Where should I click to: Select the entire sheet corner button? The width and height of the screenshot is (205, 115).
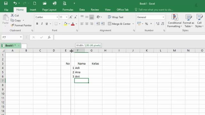click(3, 50)
